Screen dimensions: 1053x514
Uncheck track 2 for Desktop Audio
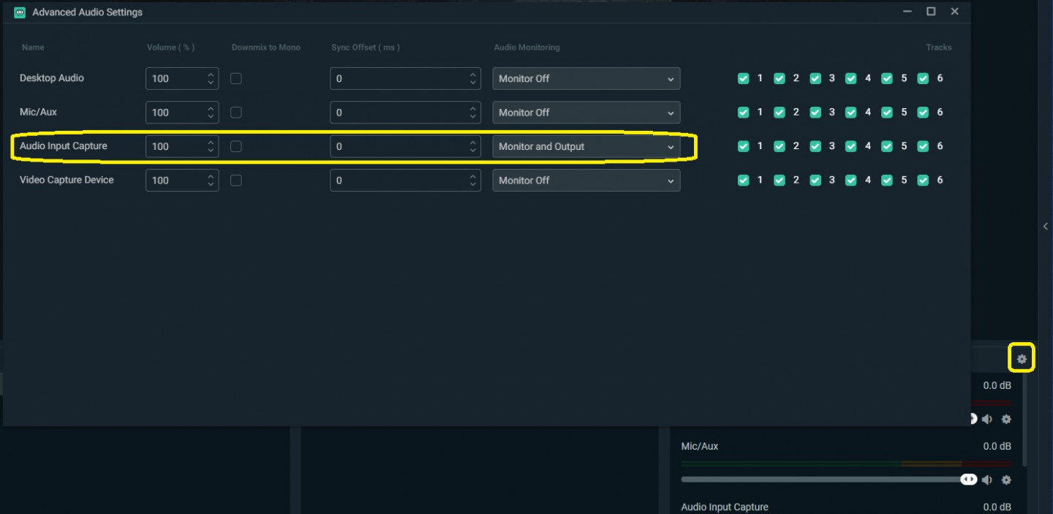(780, 78)
